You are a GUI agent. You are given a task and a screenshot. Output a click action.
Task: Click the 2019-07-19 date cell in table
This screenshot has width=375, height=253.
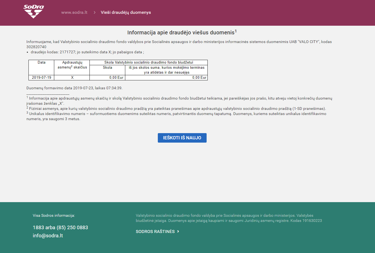(x=41, y=78)
